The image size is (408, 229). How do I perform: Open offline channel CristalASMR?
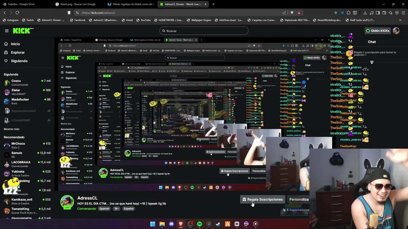coord(27,120)
